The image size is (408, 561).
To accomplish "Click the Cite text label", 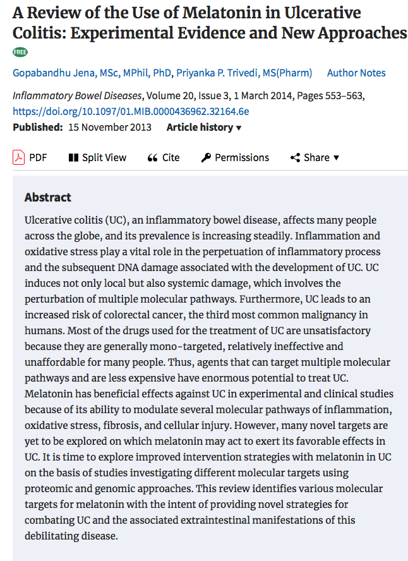I will coord(171,157).
